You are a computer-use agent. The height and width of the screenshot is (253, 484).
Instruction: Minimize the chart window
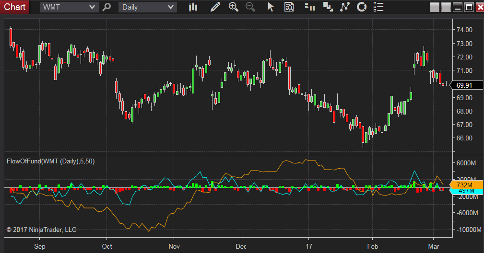tap(458, 7)
